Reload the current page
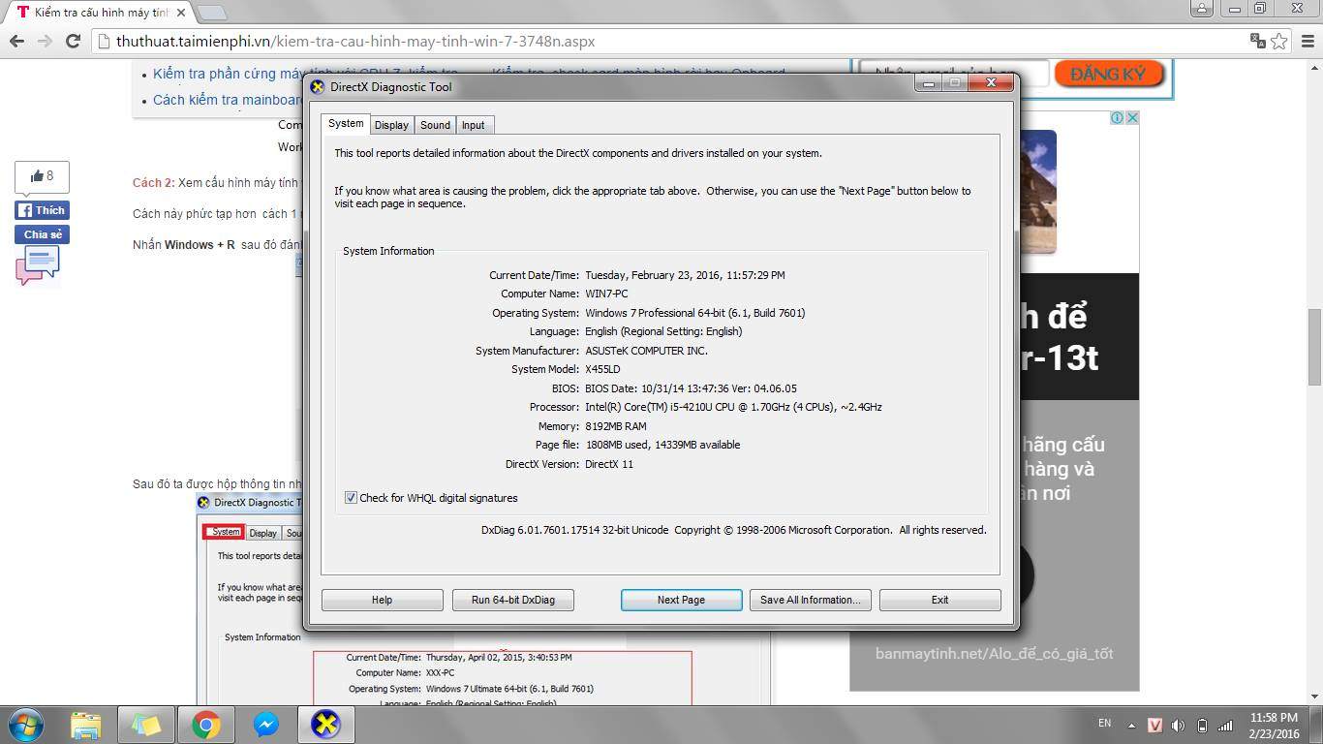This screenshot has width=1323, height=744. (73, 41)
